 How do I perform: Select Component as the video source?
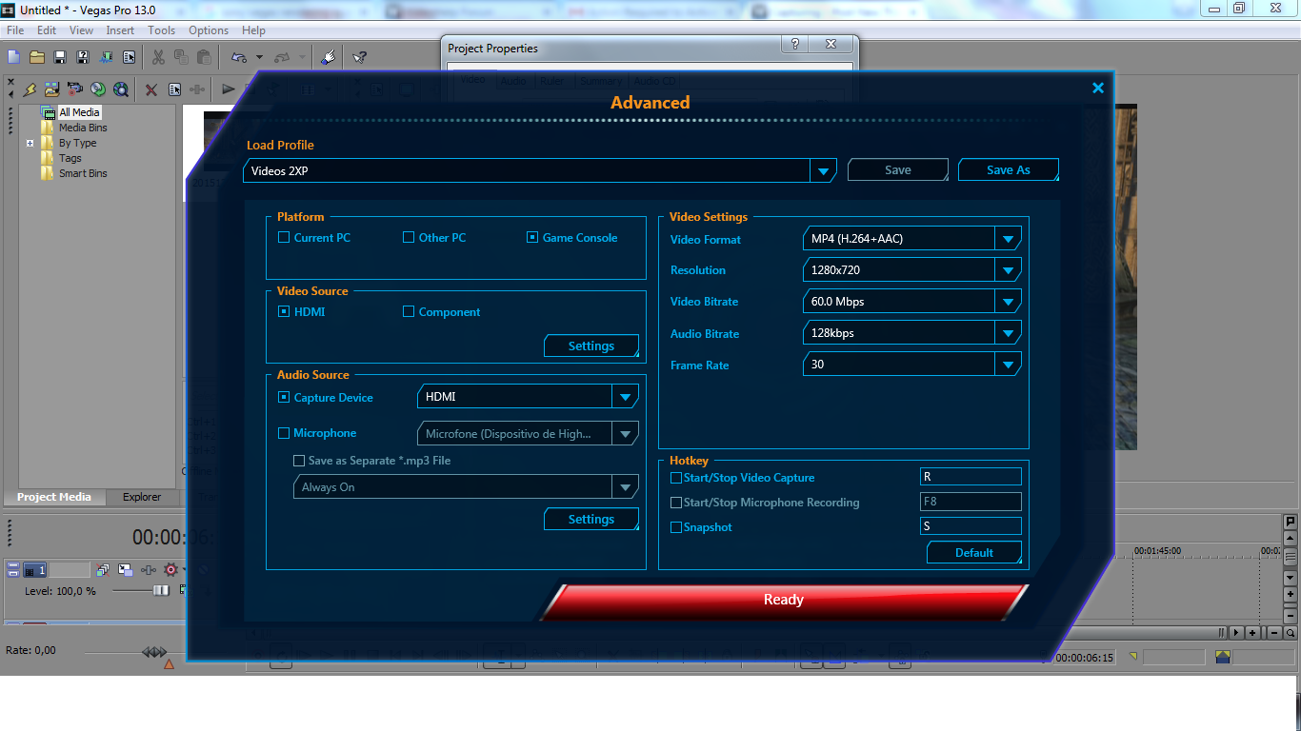409,311
